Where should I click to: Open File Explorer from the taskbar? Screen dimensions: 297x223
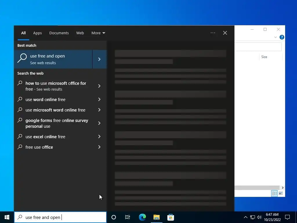click(x=156, y=217)
